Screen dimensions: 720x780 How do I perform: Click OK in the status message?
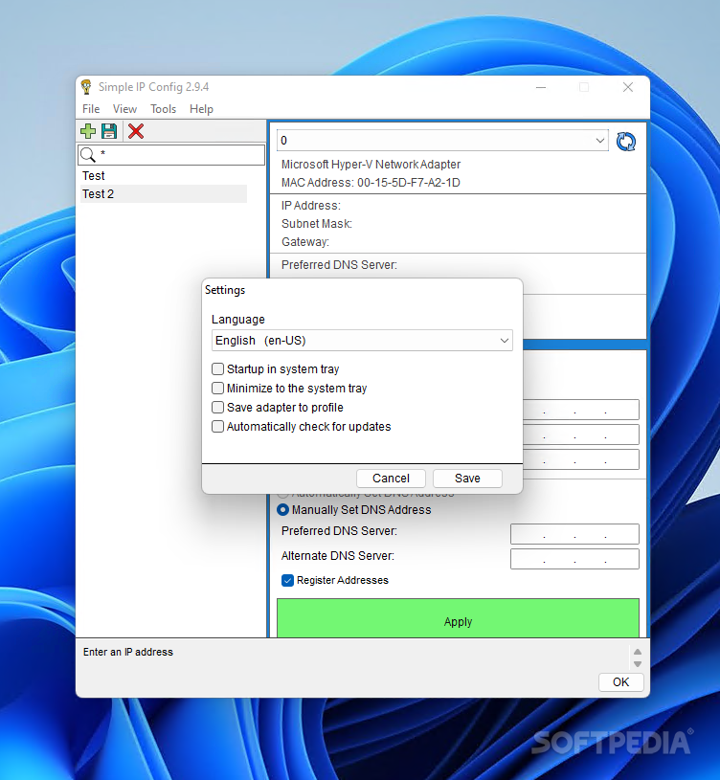click(621, 682)
